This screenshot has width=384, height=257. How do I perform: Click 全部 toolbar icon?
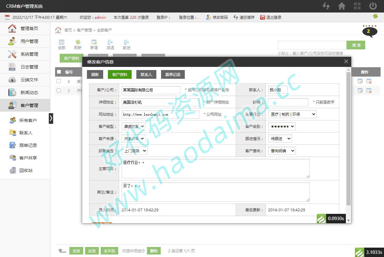point(62,44)
